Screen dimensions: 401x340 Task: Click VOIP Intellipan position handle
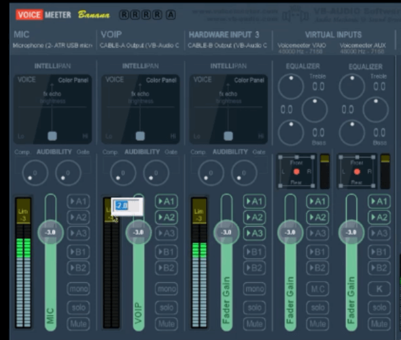pos(140,136)
